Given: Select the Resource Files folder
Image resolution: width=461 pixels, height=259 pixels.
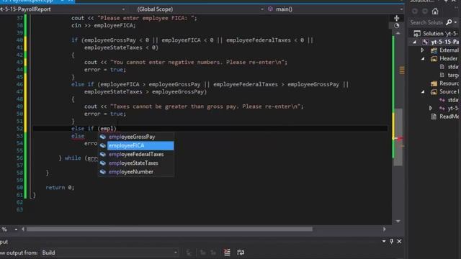Looking at the screenshot, I should tap(449, 83).
